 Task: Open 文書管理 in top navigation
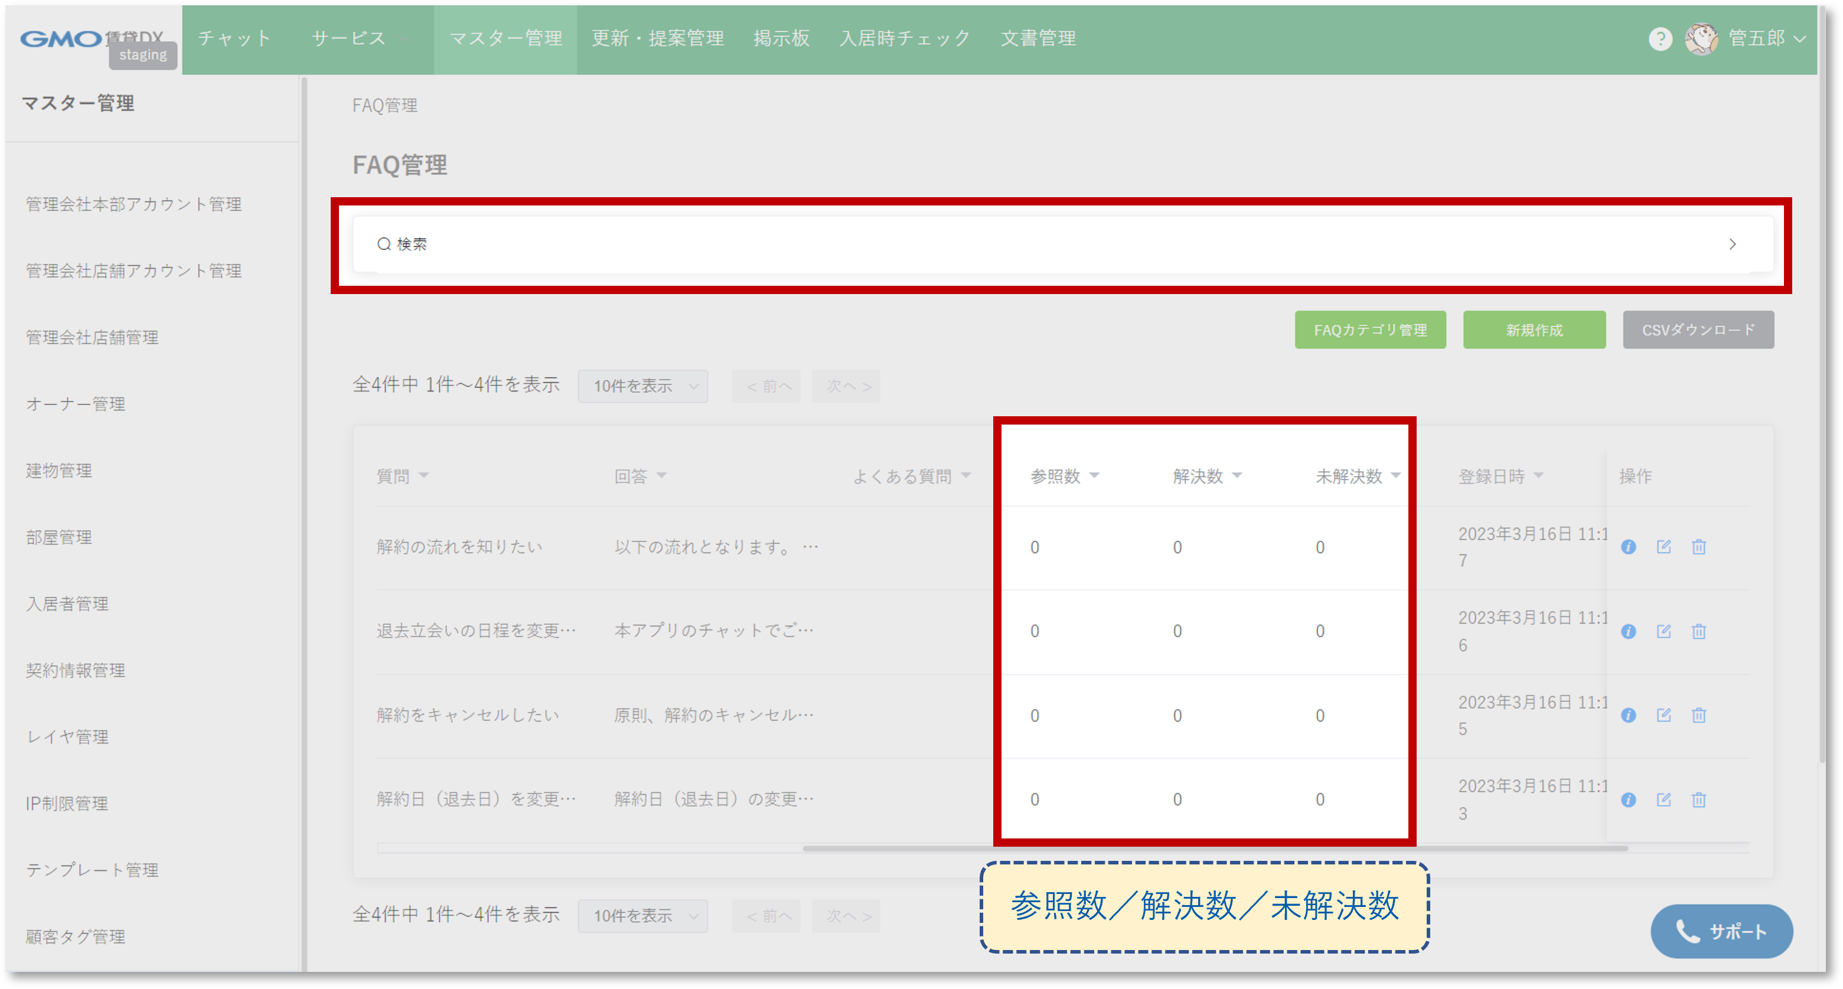(1038, 38)
